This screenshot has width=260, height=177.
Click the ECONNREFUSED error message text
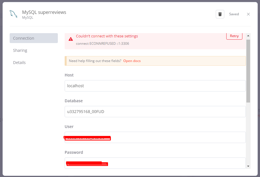(102, 44)
